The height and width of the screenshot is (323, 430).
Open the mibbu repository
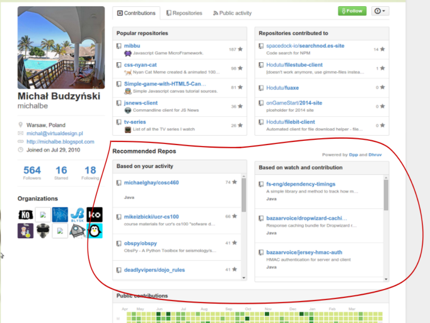[132, 46]
